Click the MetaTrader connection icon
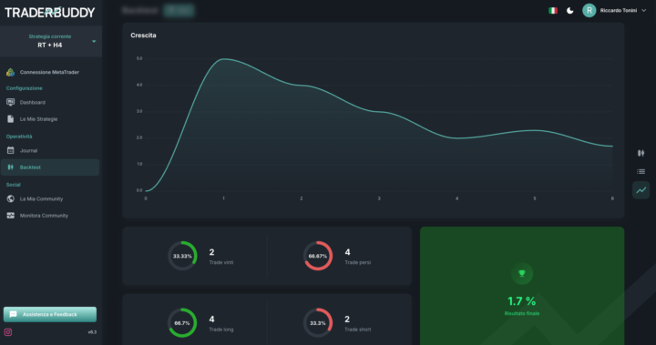656x345 pixels. (x=10, y=72)
